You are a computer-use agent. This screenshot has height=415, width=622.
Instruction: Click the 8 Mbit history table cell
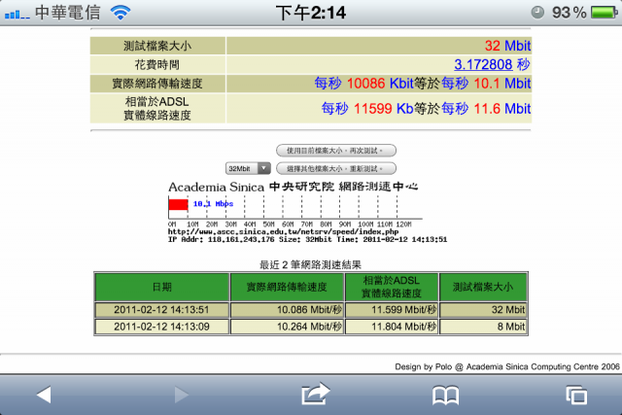[483, 327]
